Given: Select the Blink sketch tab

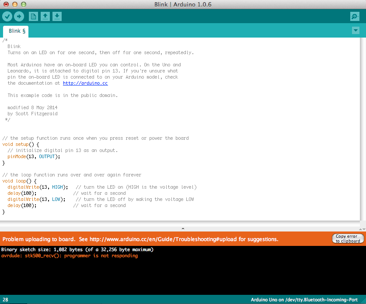Looking at the screenshot, I should click(x=16, y=31).
